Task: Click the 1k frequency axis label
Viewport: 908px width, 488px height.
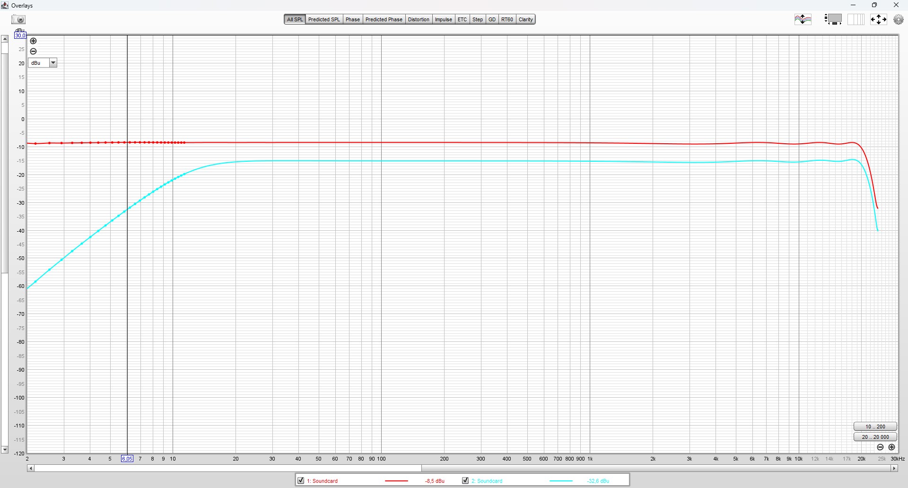Action: pos(590,459)
